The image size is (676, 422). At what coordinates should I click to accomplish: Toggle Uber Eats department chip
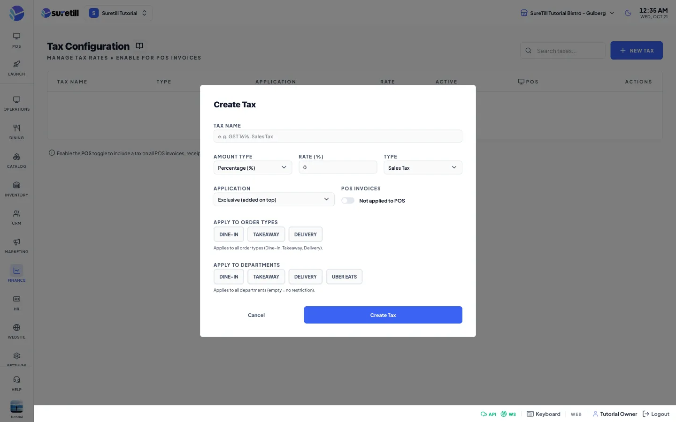[x=344, y=277]
